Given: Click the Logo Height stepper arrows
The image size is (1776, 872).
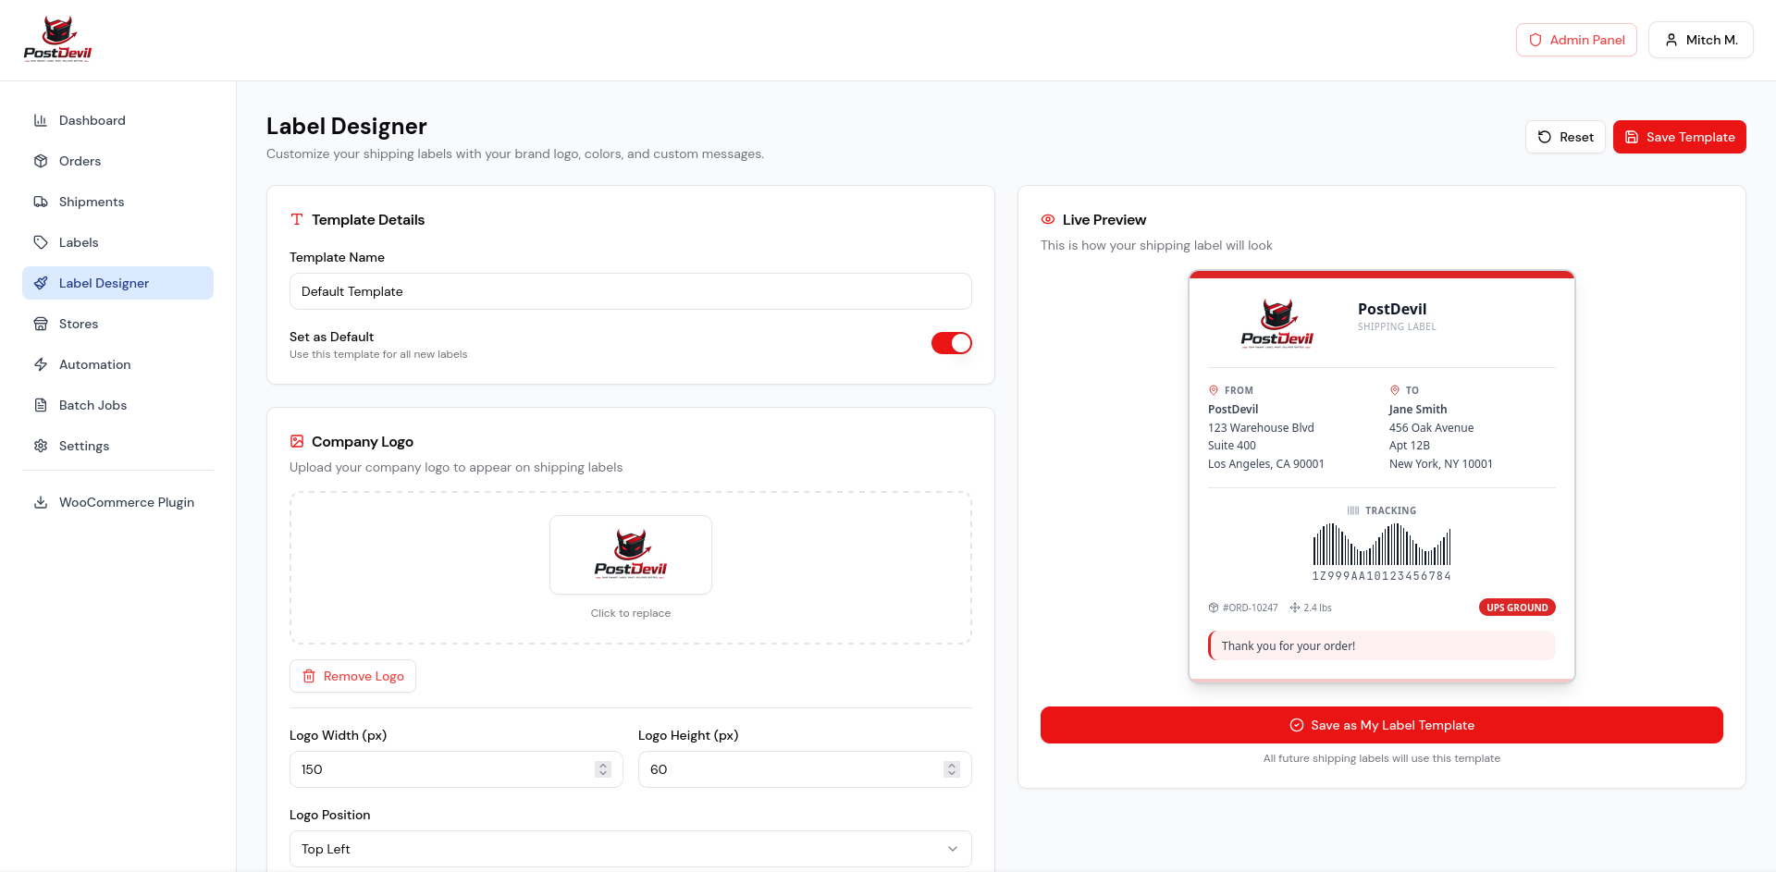Looking at the screenshot, I should pos(952,769).
